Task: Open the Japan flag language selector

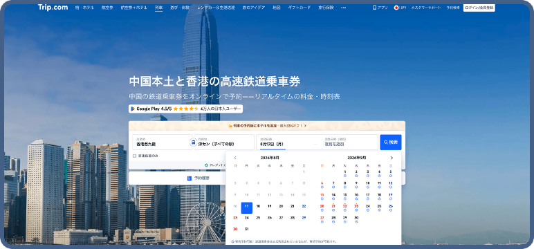Action: tap(396, 8)
